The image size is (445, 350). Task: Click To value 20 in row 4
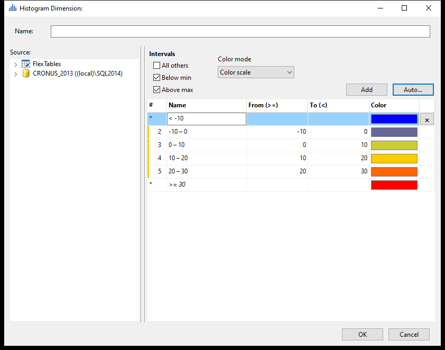(338, 158)
